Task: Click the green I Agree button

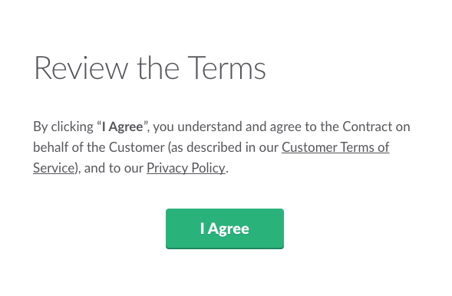Action: 225,229
